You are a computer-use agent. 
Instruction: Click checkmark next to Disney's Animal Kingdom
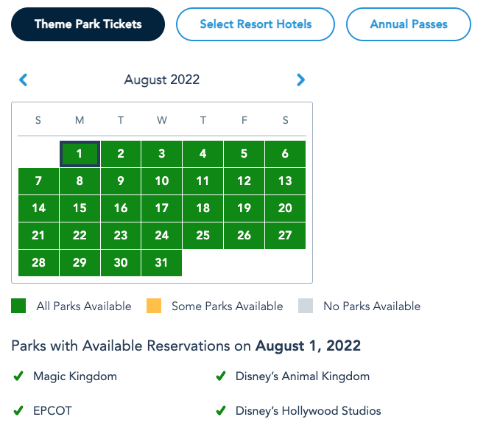[220, 376]
